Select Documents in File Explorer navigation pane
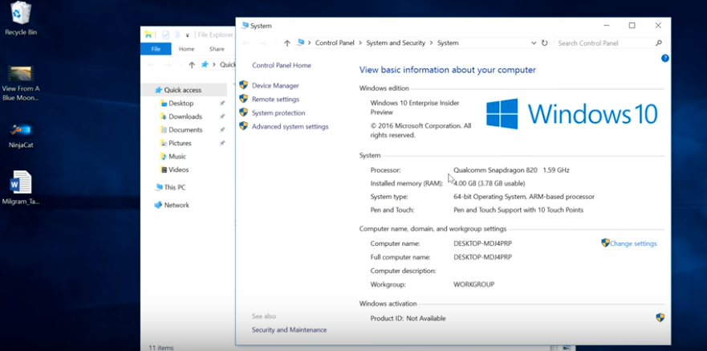 [x=185, y=129]
